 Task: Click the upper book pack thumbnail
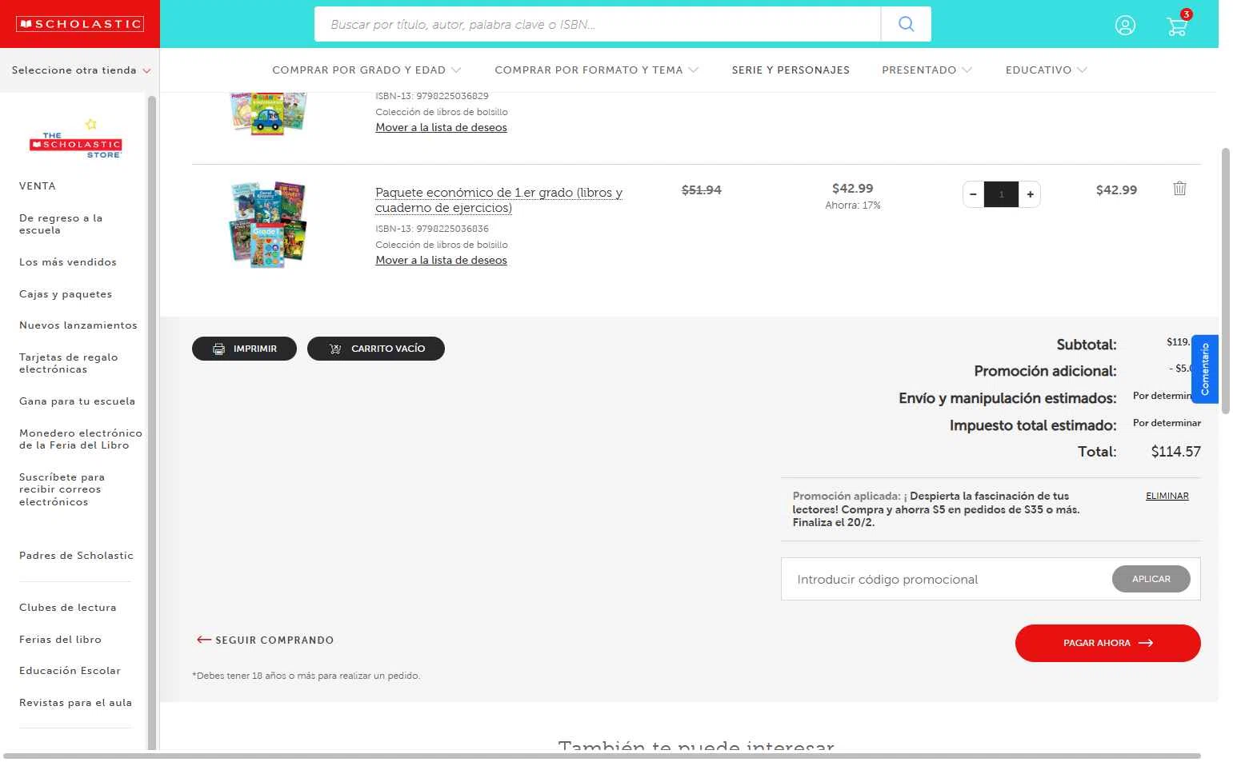click(268, 113)
